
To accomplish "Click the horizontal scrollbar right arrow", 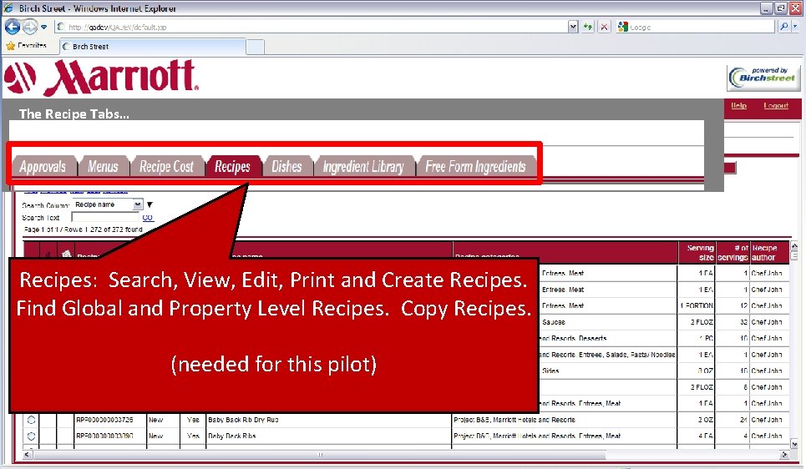I will click(784, 455).
